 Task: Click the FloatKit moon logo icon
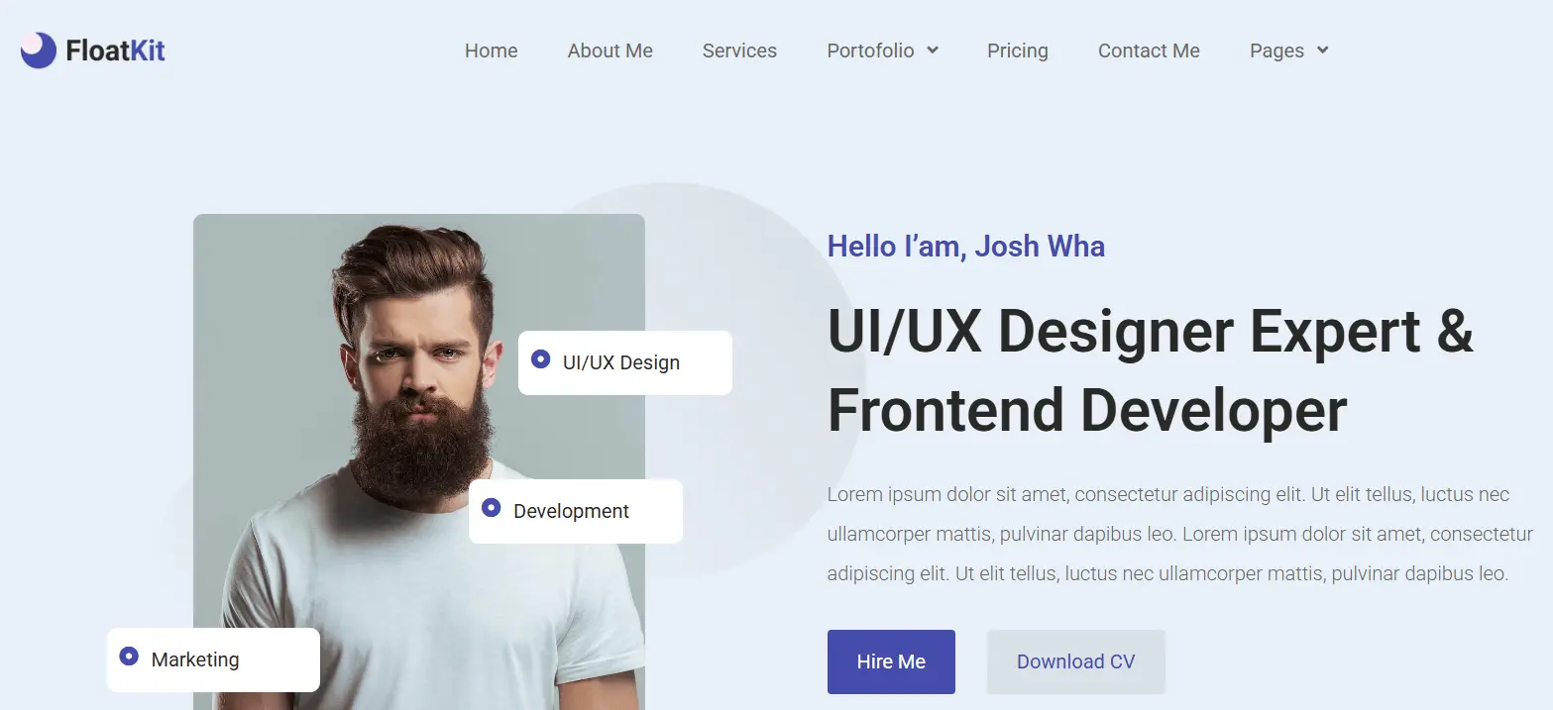[x=38, y=50]
